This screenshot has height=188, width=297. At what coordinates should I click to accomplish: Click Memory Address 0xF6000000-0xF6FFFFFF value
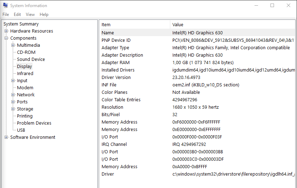[x=196, y=122]
